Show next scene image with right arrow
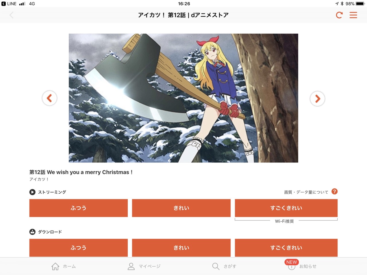Image resolution: width=367 pixels, height=275 pixels. (317, 99)
